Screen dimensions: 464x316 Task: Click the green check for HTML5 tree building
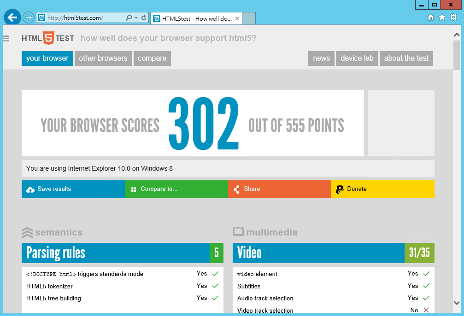216,298
